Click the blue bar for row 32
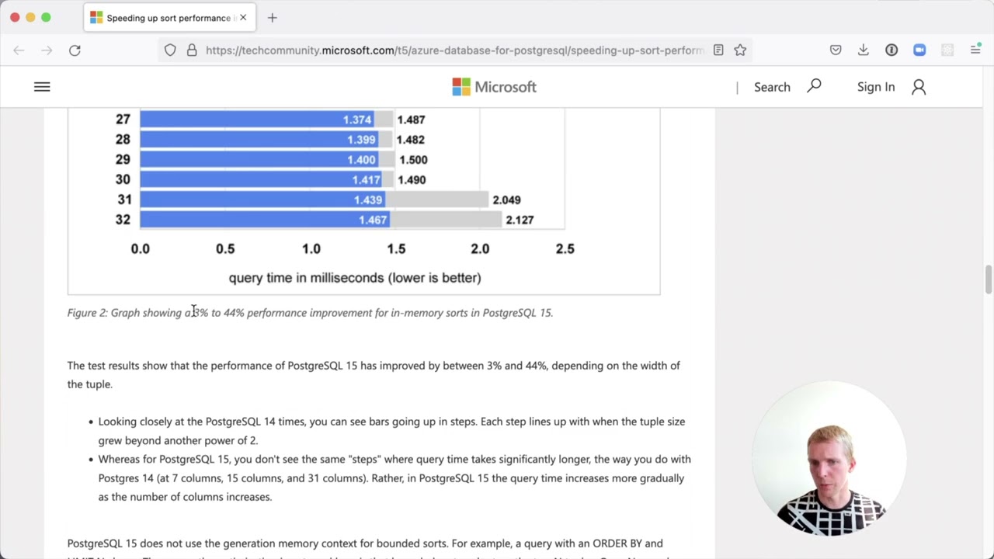This screenshot has width=994, height=559. 264,220
